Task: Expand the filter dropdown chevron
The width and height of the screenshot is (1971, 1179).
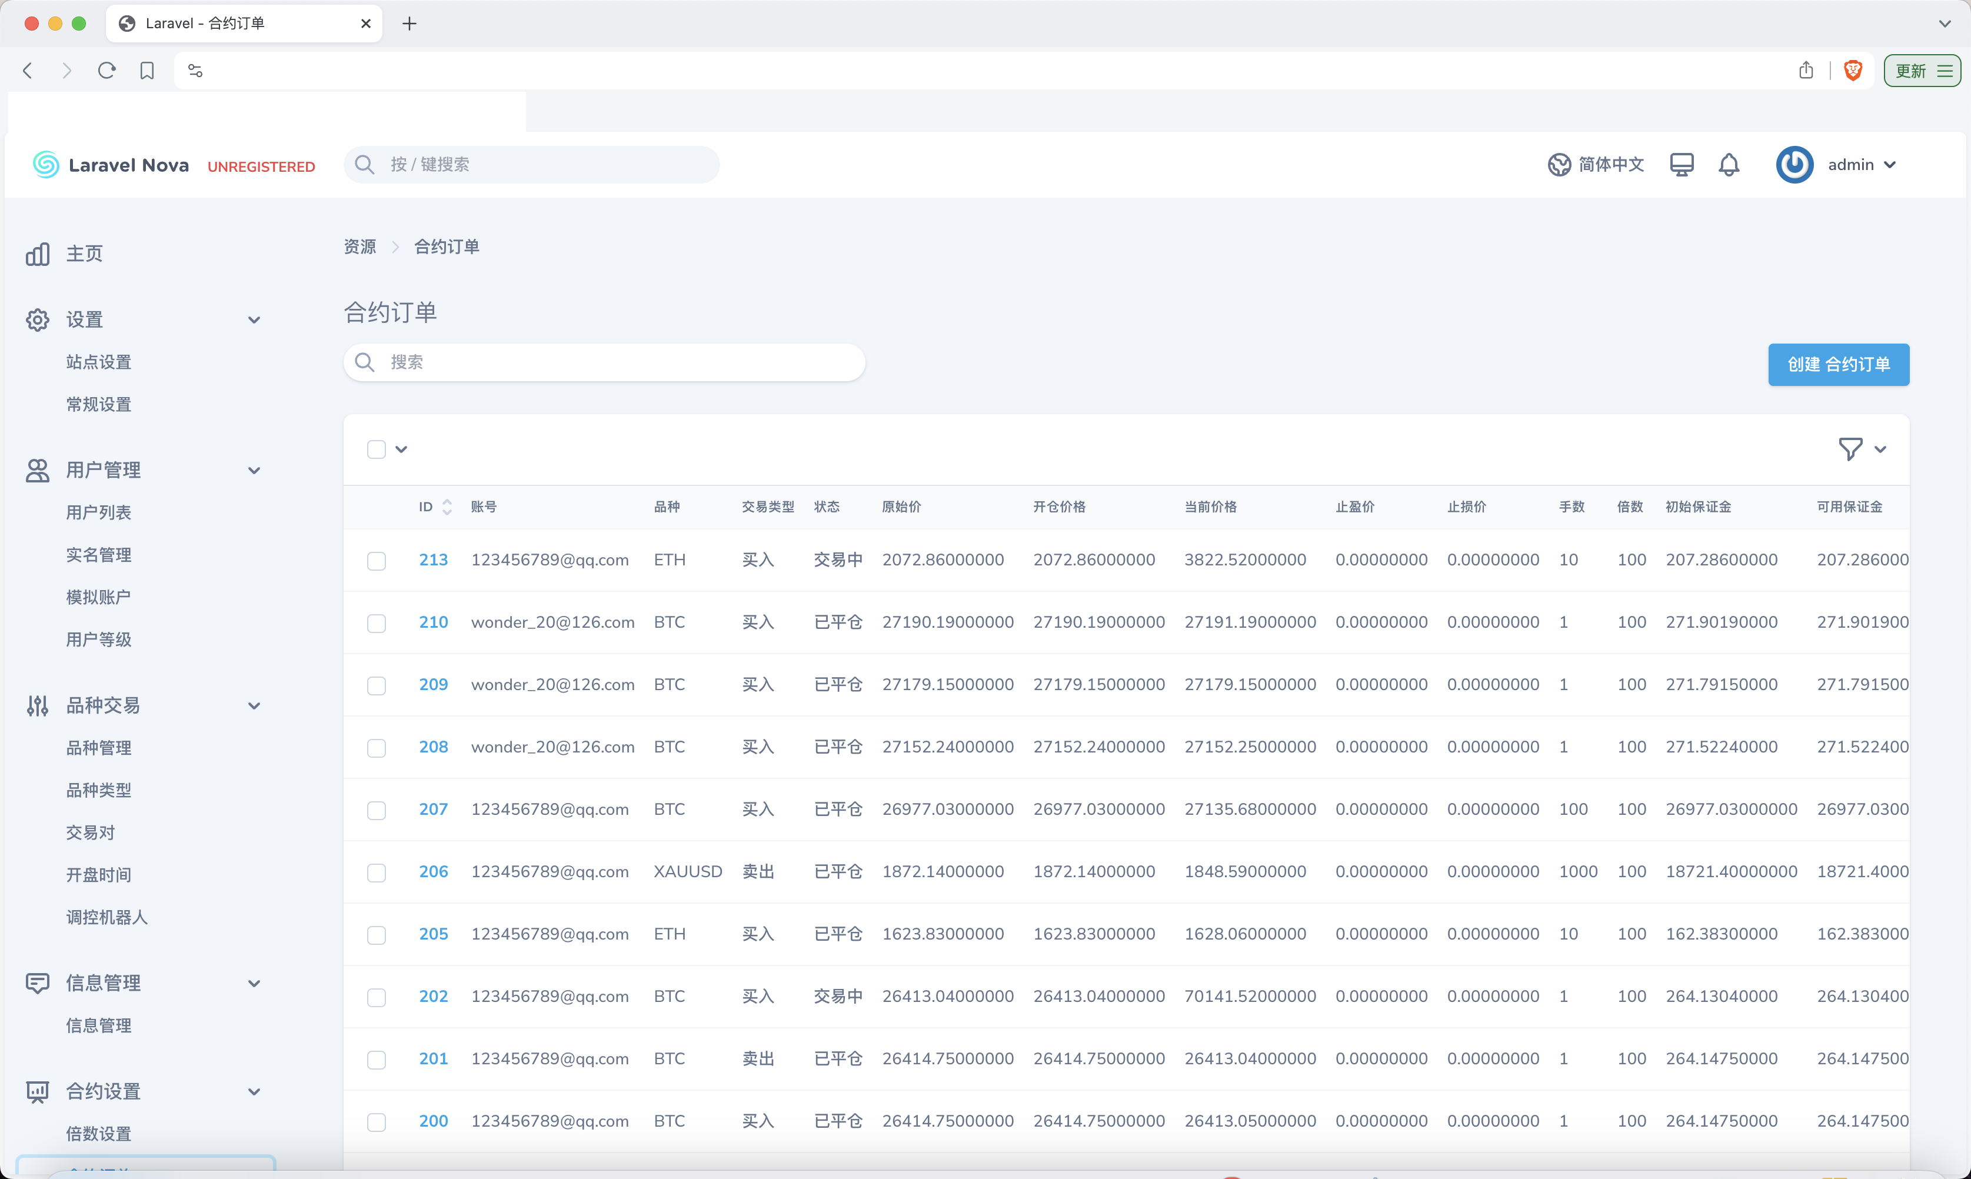Action: pos(1880,449)
